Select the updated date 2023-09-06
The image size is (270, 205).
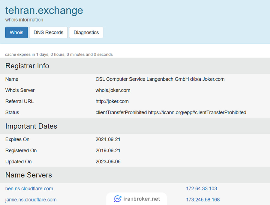(x=108, y=162)
